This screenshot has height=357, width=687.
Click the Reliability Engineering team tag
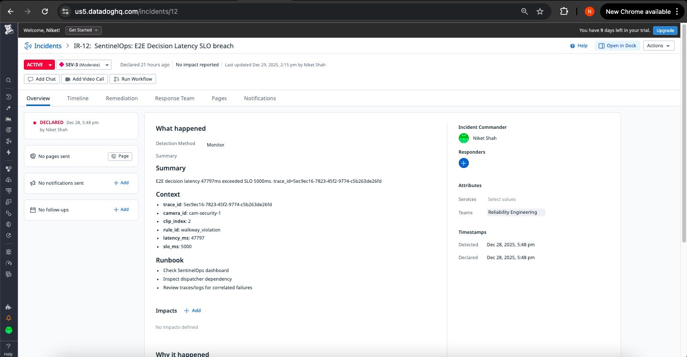point(516,212)
